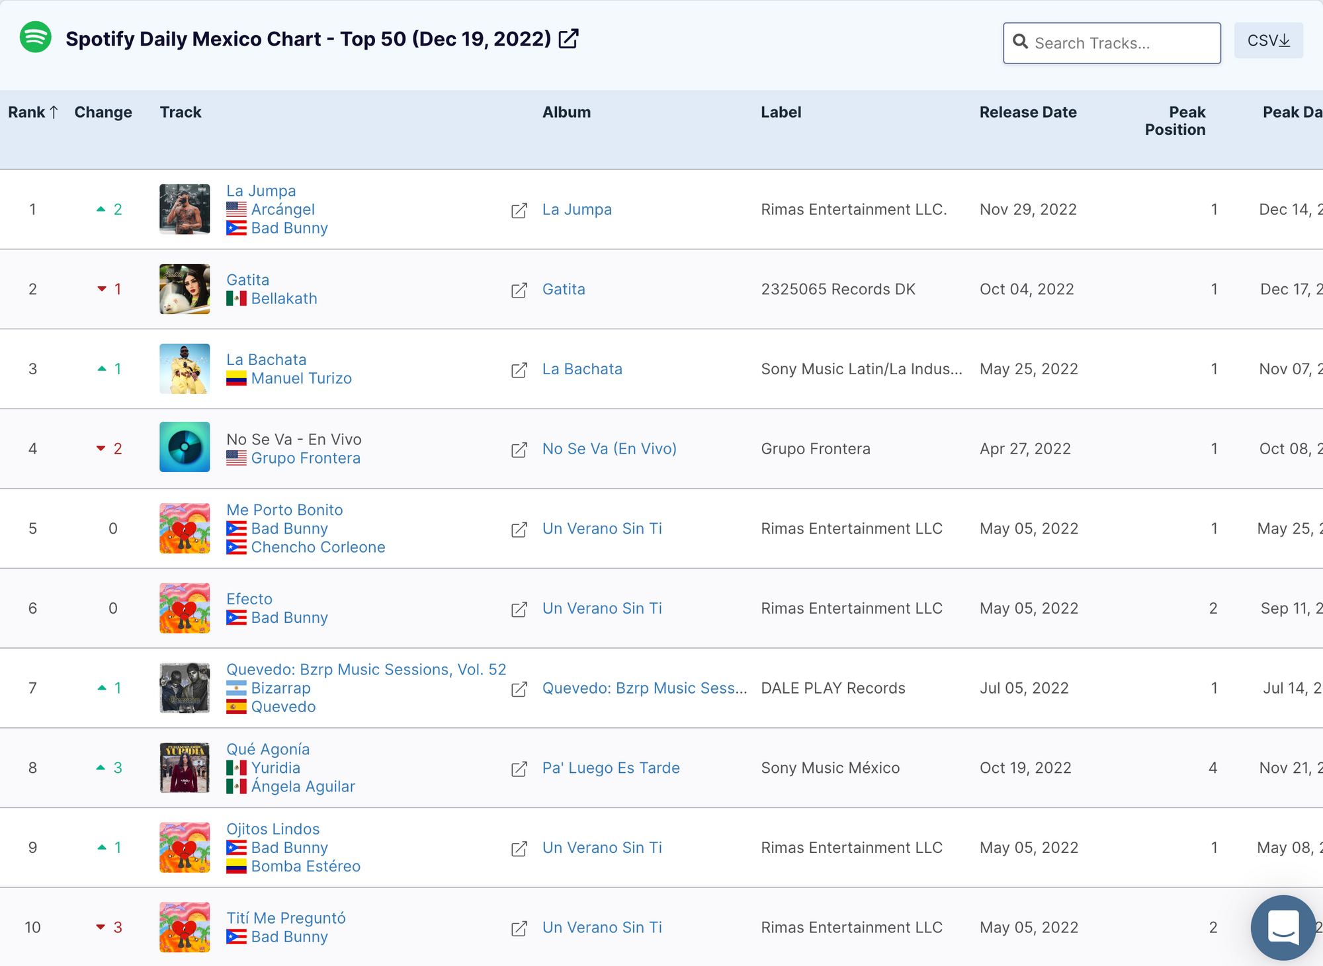Open external link icon for No Se Va (En Vivo)
This screenshot has height=966, width=1323.
click(x=519, y=450)
